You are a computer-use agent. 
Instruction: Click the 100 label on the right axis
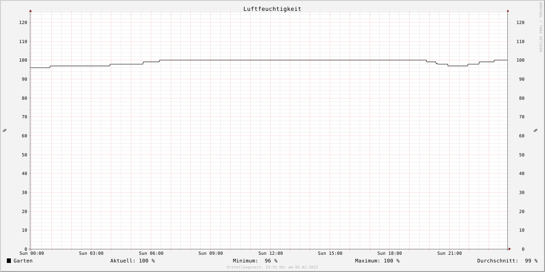(520, 60)
